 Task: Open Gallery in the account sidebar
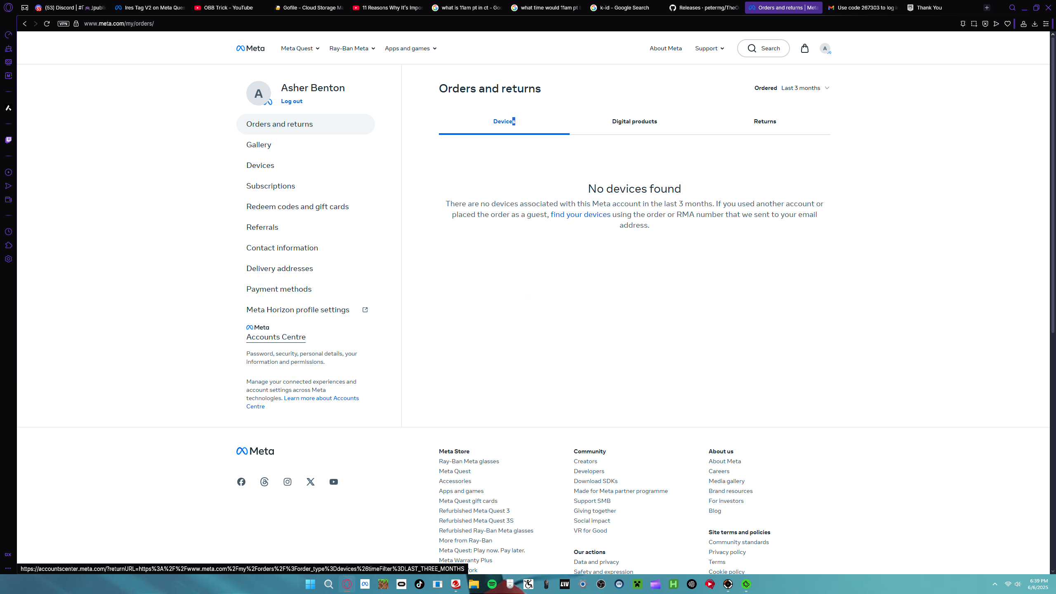point(259,145)
